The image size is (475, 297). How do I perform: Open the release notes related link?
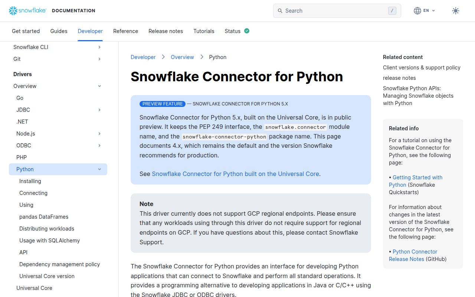click(x=399, y=78)
